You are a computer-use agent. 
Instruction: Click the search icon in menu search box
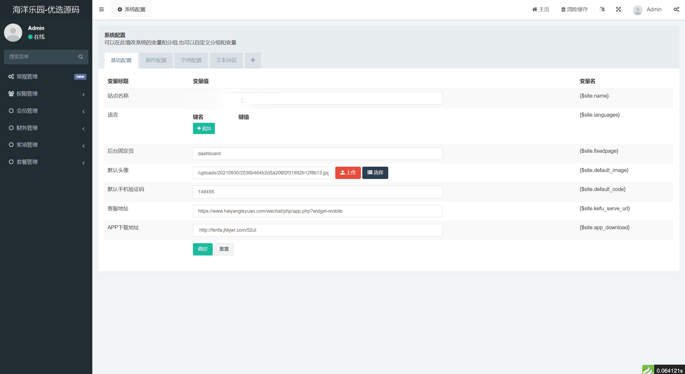coord(81,57)
